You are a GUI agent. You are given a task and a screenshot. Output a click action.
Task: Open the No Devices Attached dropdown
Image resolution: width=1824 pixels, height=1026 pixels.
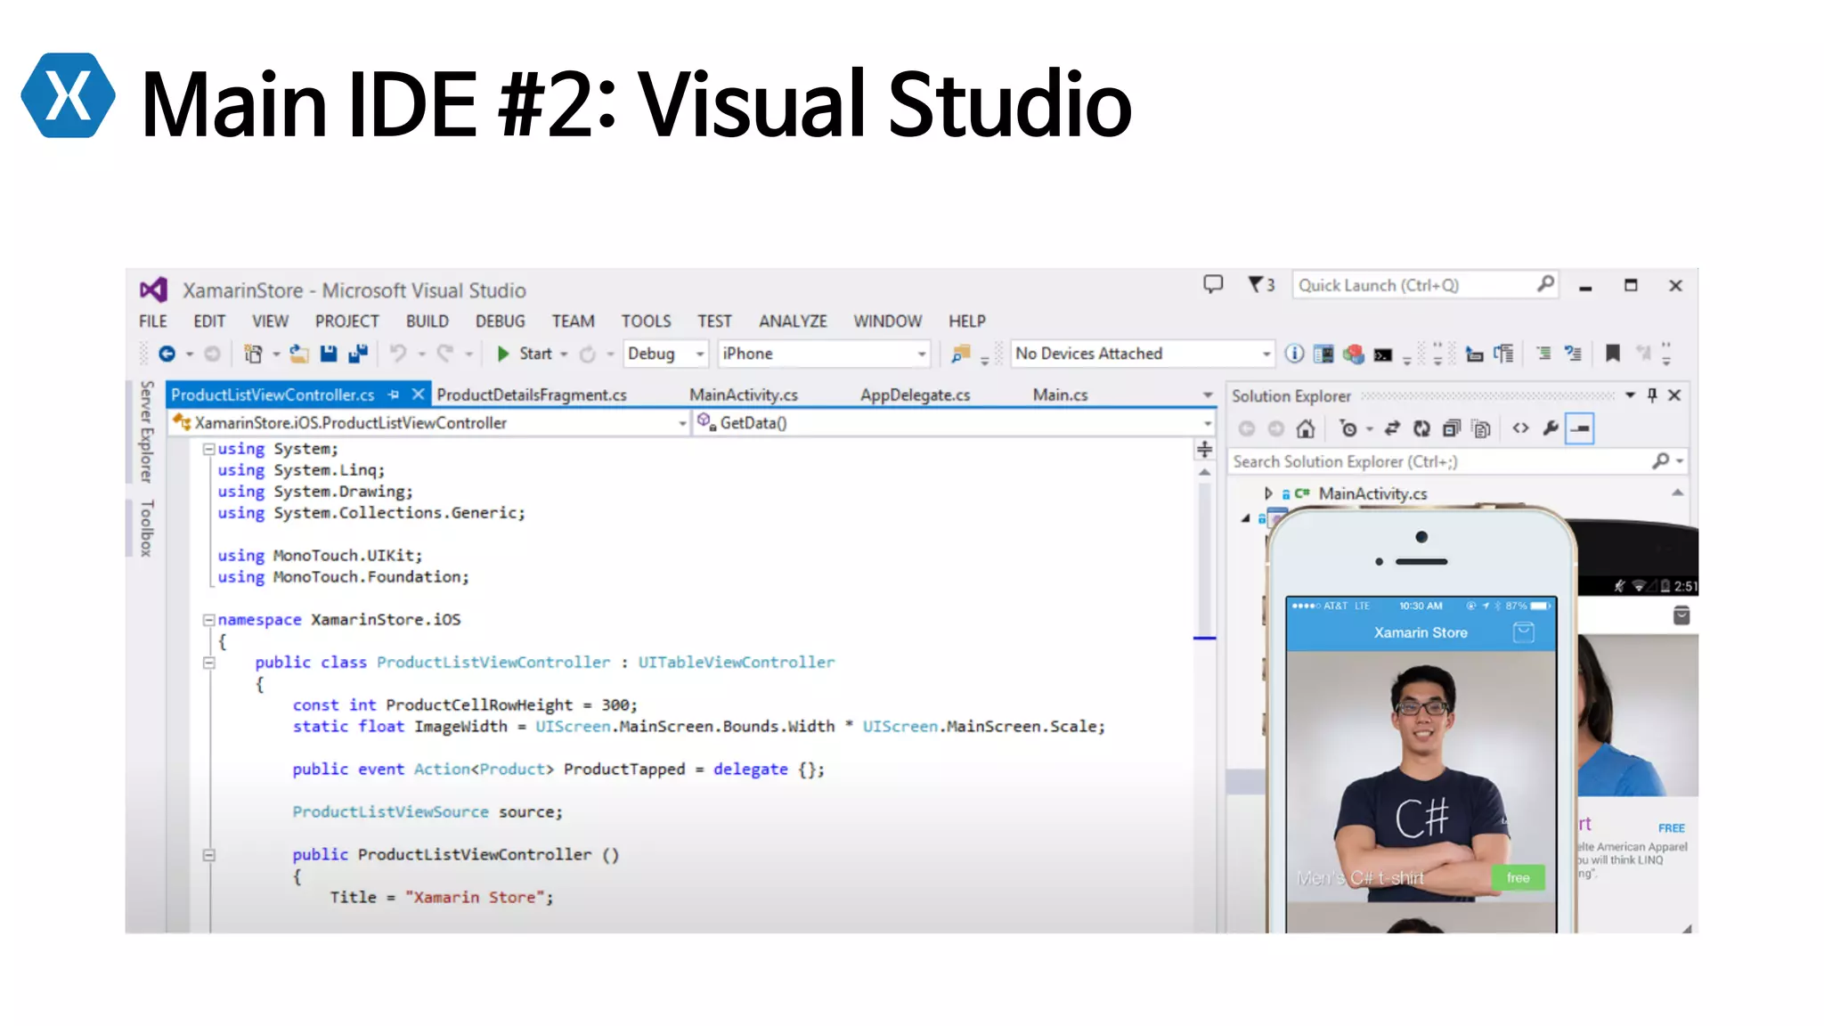[x=1143, y=354]
